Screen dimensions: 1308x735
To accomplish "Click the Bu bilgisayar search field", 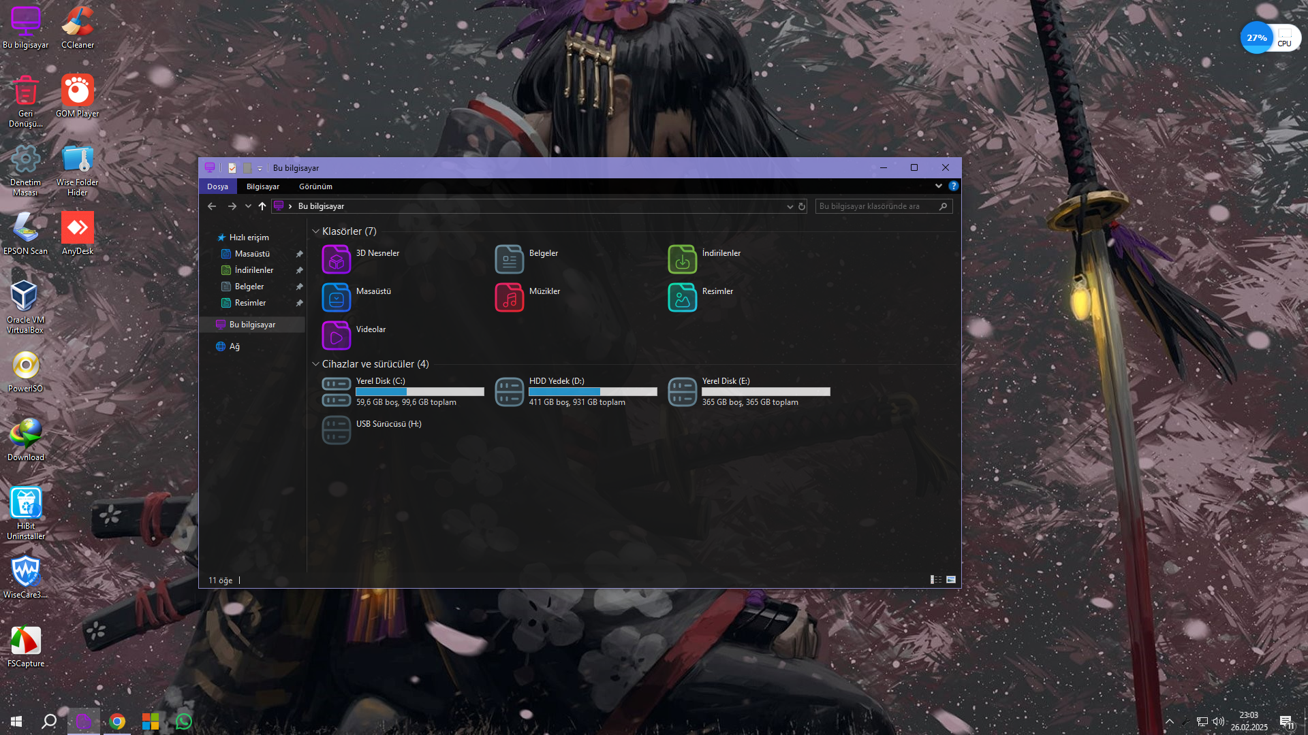I will click(875, 206).
